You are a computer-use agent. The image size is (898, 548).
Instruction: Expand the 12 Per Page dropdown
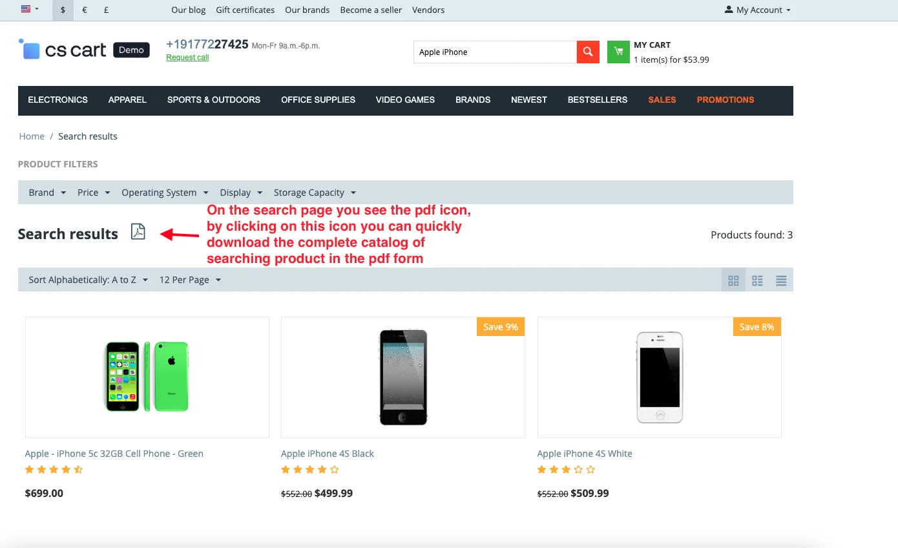click(x=190, y=280)
